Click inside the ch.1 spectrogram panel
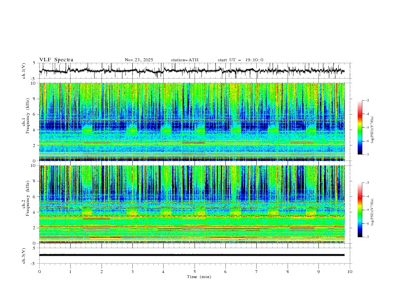Image resolution: width=394 pixels, height=305 pixels. 192,122
